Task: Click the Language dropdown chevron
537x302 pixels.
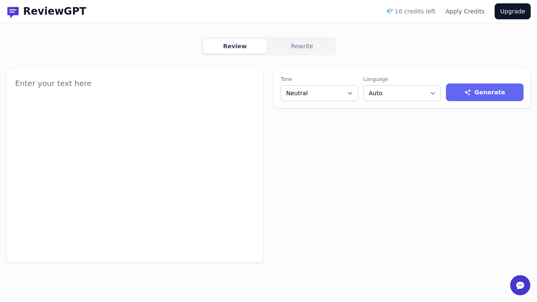Action: [433, 93]
